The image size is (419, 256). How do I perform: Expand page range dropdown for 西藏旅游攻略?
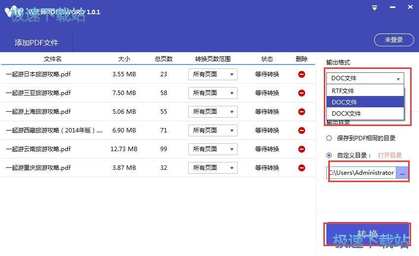coord(213,130)
